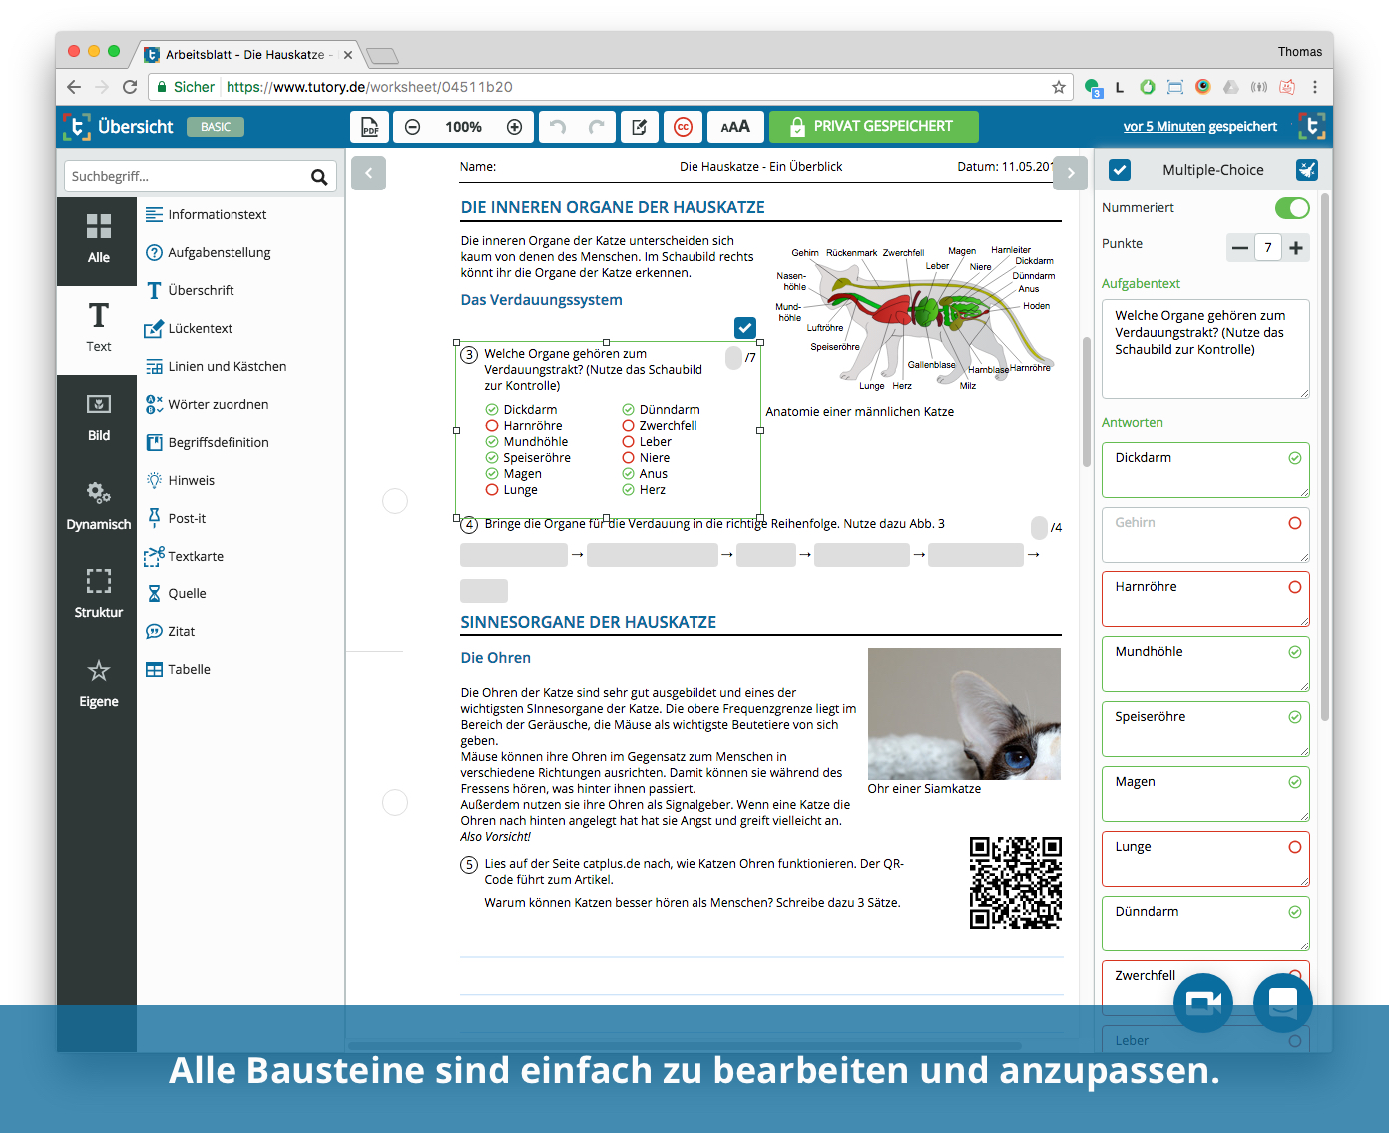Click the undo arrow

(x=558, y=127)
